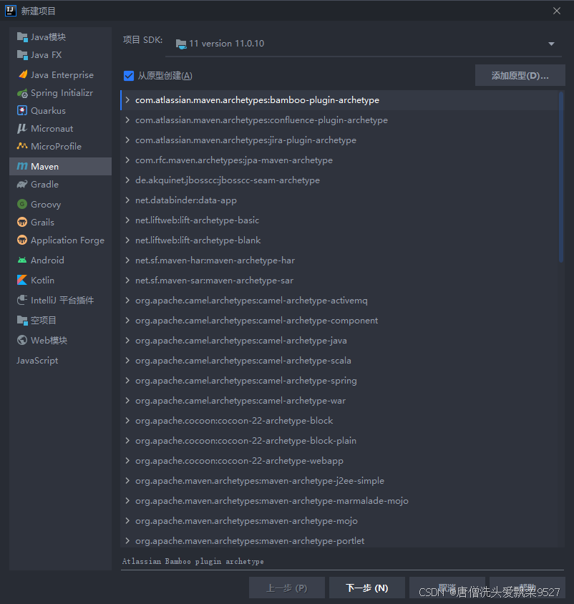Select camel-archetype-spring row
The height and width of the screenshot is (604, 574).
click(x=339, y=380)
